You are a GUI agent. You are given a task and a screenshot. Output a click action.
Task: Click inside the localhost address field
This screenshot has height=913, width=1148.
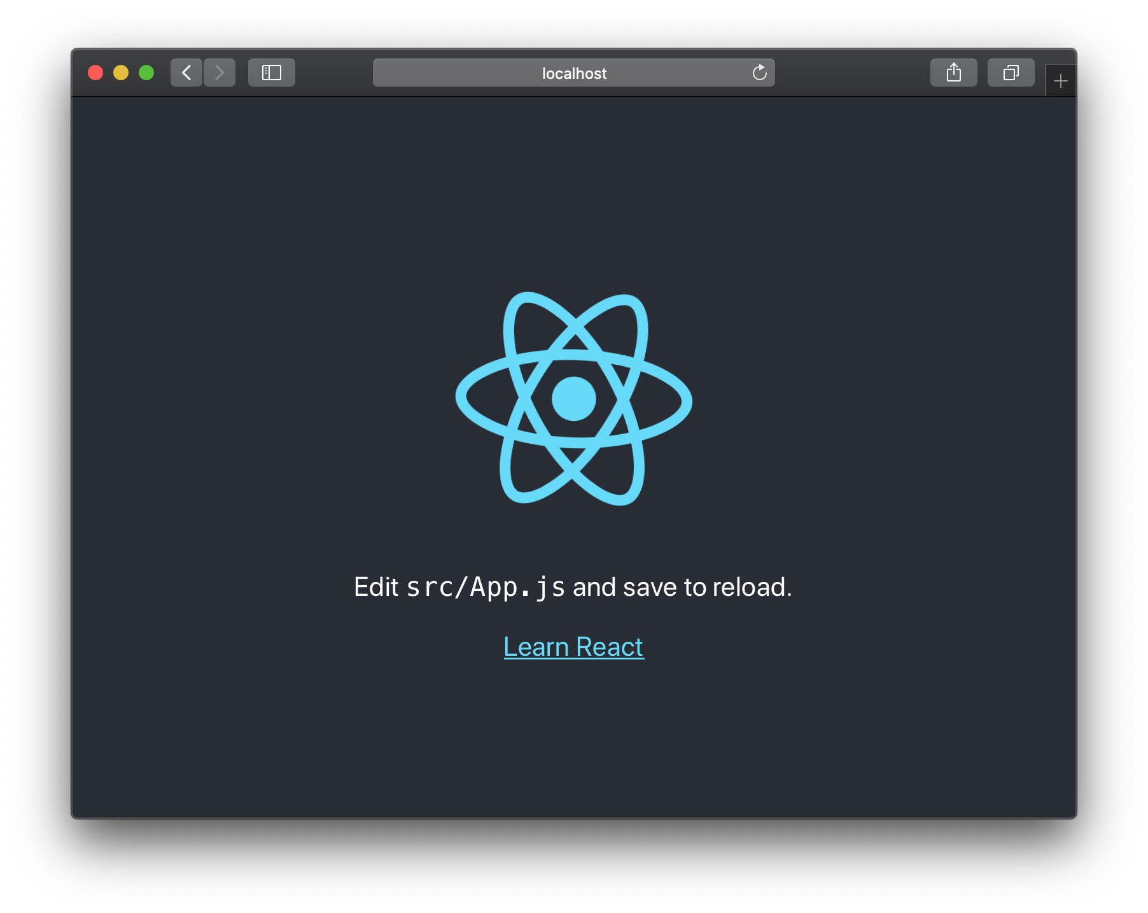(573, 73)
